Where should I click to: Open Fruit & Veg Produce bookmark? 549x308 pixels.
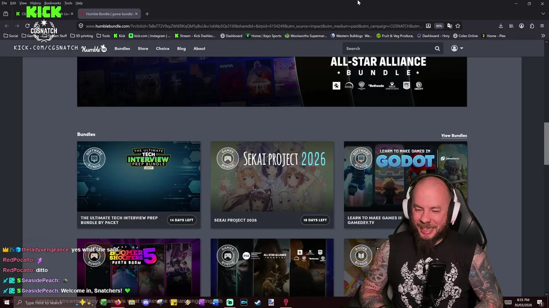[x=395, y=36]
